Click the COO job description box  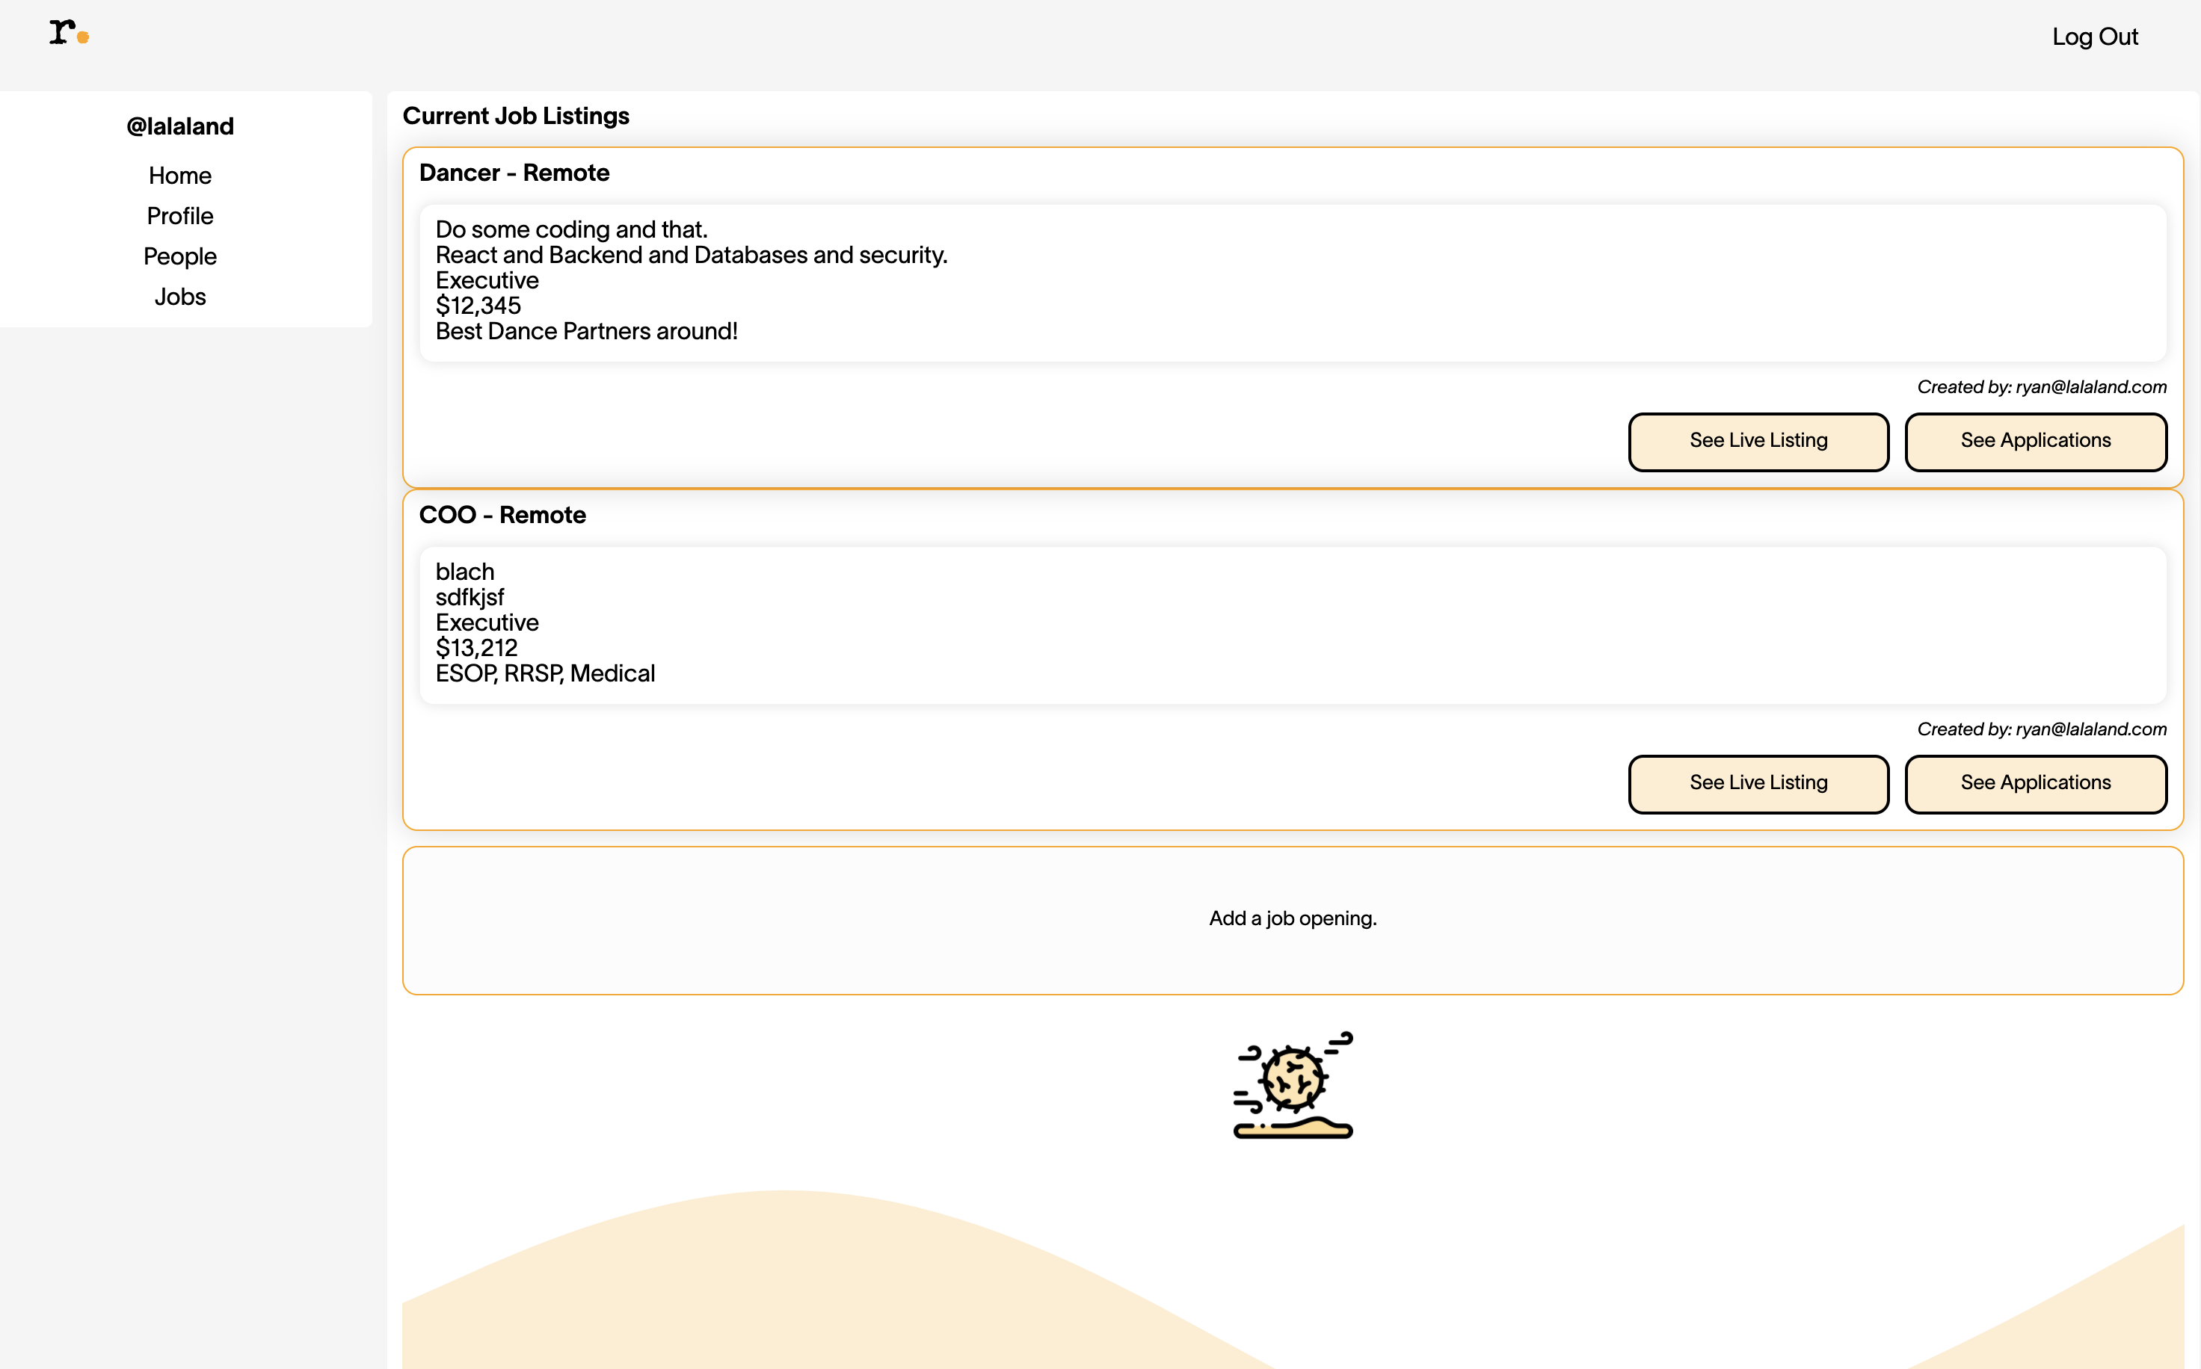pos(1292,625)
